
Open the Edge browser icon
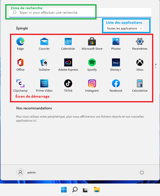click(20, 41)
